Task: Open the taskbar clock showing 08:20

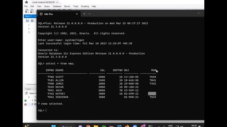Action: point(194,126)
